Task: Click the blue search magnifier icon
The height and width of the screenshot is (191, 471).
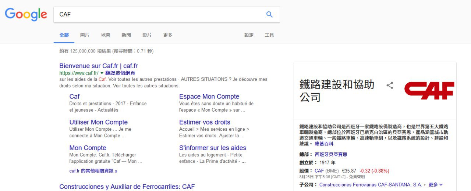Action: click(x=269, y=14)
